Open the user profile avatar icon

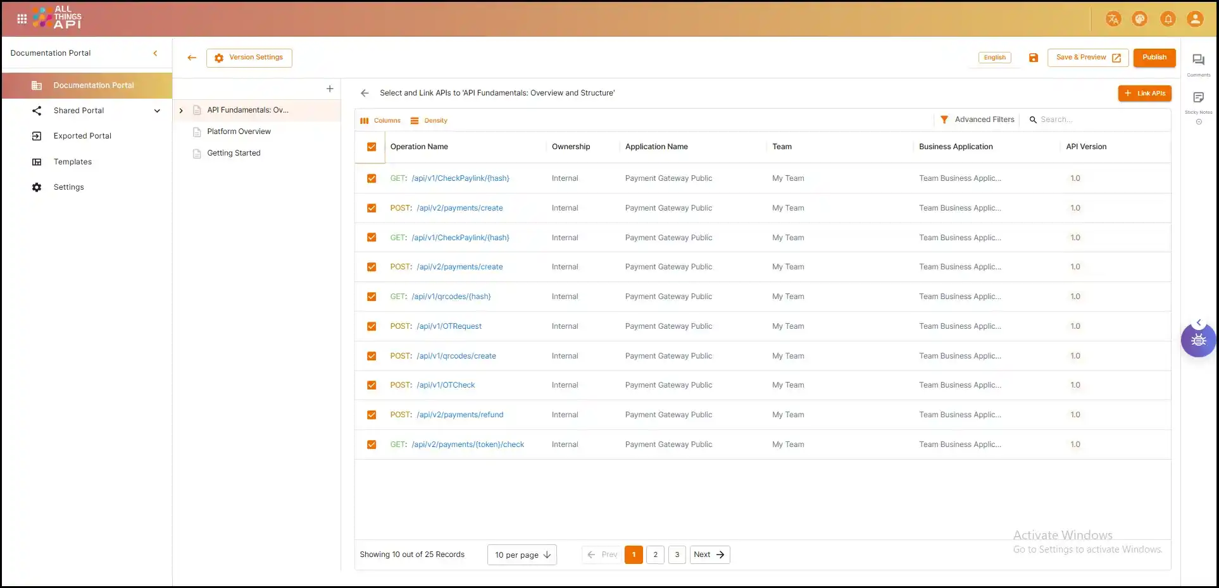(x=1194, y=19)
